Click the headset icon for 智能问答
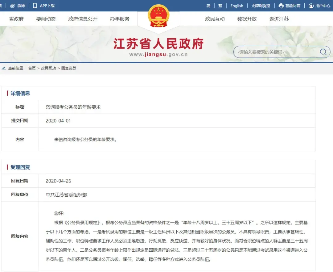Viewport: 333px width, 272px height. pyautogui.click(x=281, y=6)
